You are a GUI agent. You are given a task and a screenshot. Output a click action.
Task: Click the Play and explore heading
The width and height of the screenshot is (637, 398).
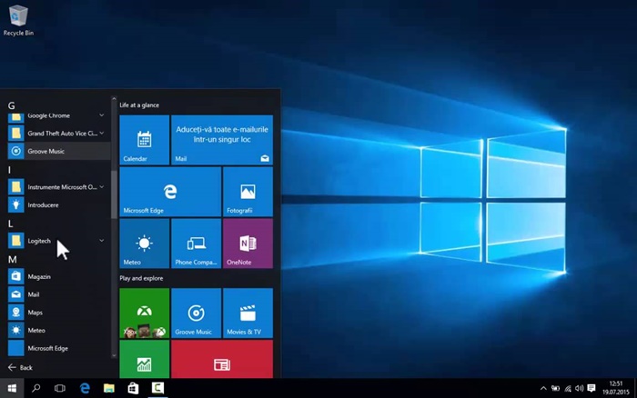coord(141,278)
